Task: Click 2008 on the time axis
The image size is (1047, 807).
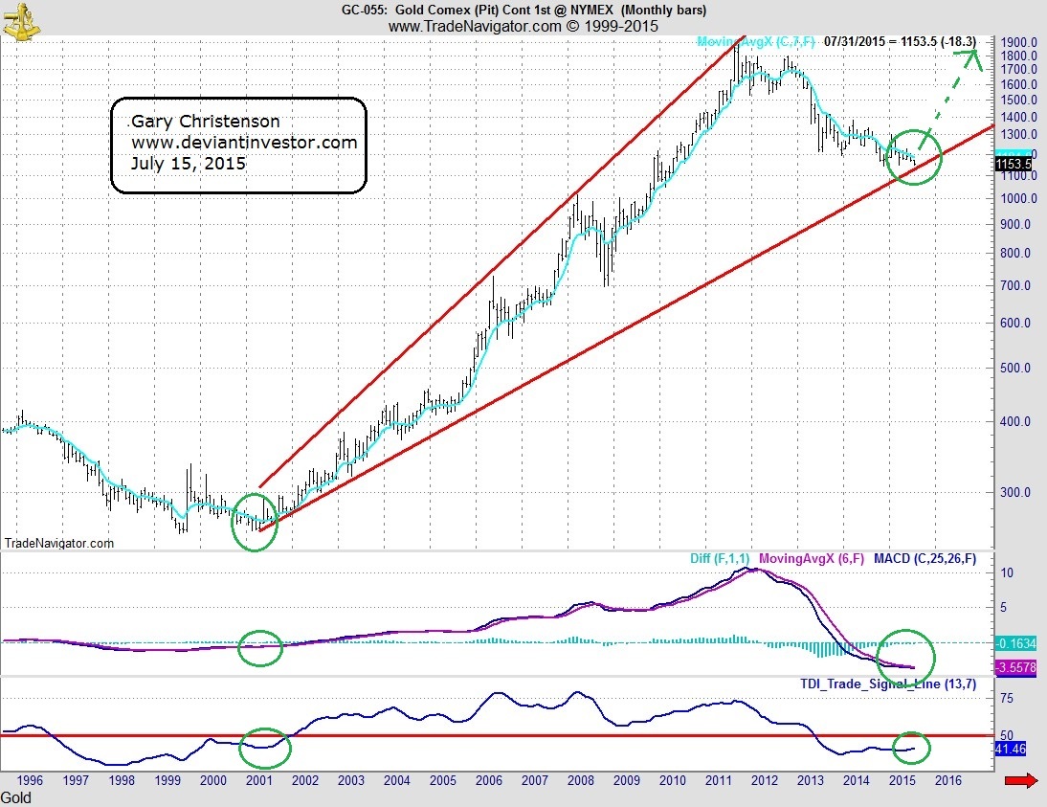Action: point(583,781)
